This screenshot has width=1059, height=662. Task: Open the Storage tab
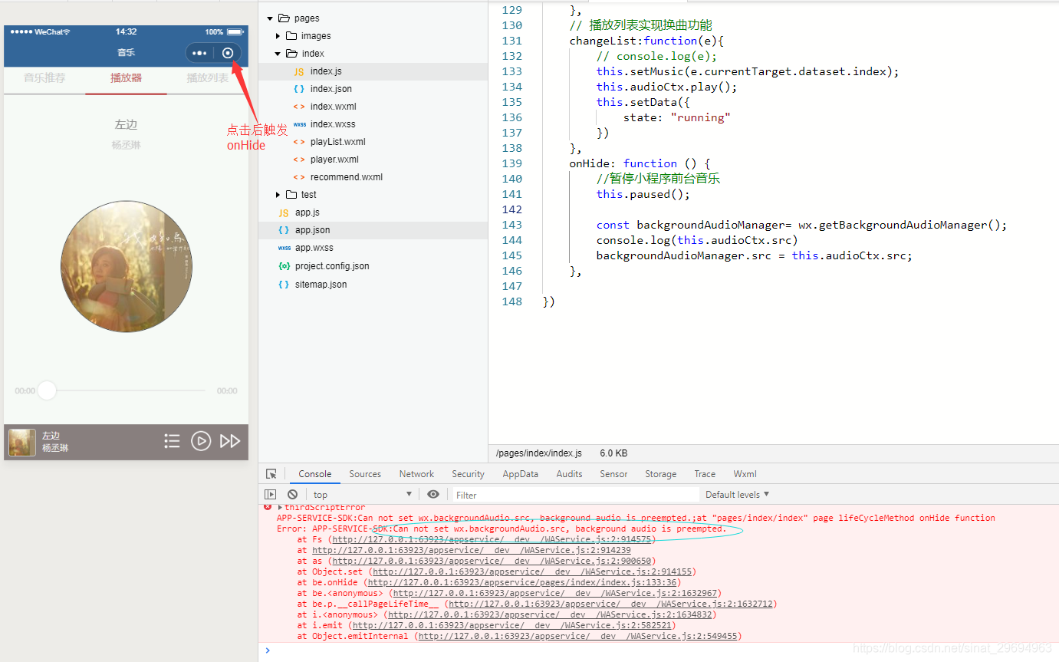tap(660, 474)
